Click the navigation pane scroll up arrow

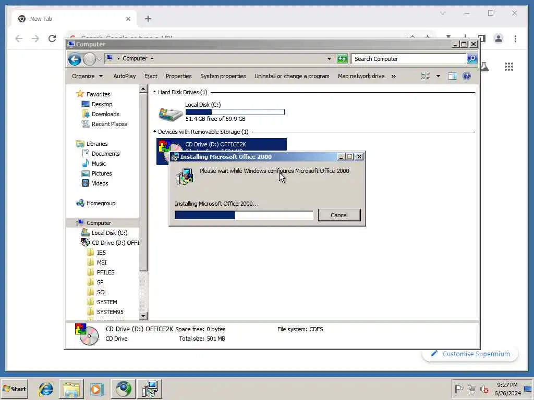click(x=143, y=89)
